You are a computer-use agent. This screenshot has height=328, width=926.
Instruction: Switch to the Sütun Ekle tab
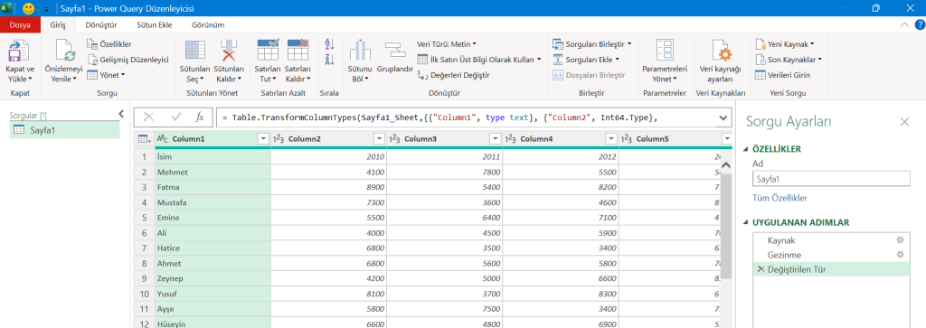154,24
